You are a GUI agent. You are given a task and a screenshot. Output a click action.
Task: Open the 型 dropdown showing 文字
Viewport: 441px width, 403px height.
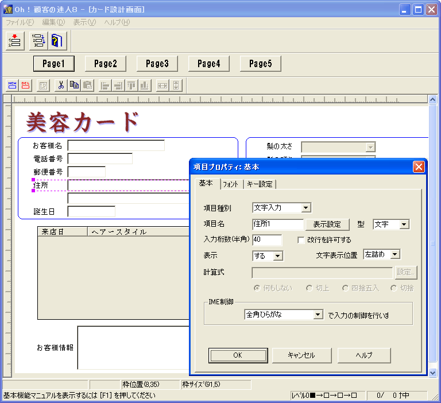[x=404, y=224]
